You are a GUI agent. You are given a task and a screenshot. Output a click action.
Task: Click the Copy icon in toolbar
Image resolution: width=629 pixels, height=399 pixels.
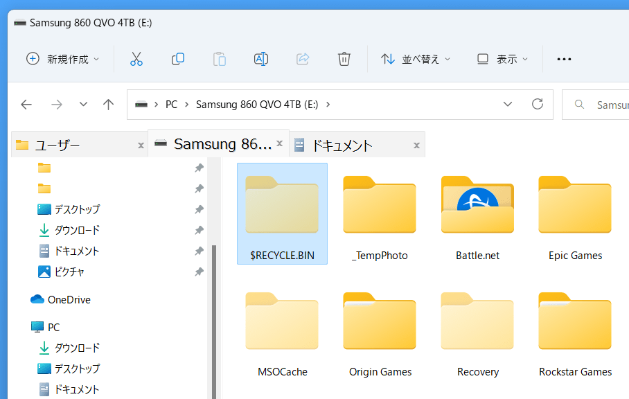coord(178,59)
